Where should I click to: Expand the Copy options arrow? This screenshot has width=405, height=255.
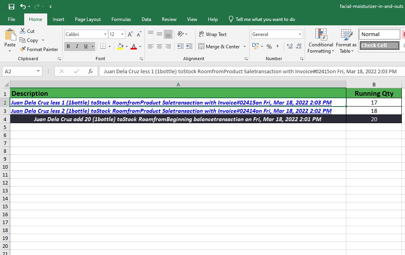(x=43, y=40)
